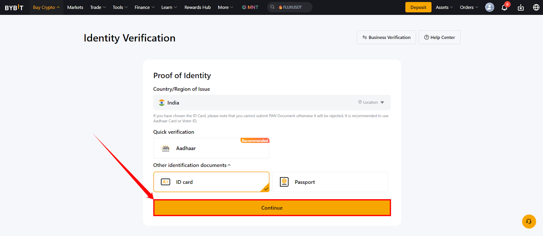
Task: Click the PAN Document notice text
Action: pos(271,118)
